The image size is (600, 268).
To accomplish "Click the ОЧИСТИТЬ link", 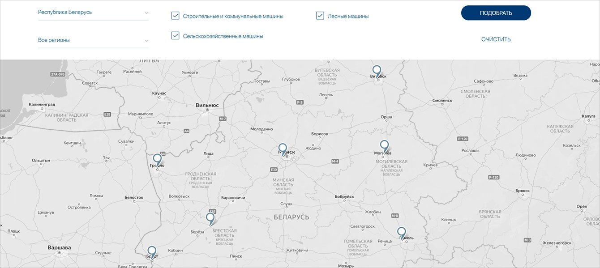I will (496, 39).
